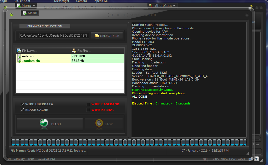Toggle the ERASE CACHE checkbox

(22, 110)
